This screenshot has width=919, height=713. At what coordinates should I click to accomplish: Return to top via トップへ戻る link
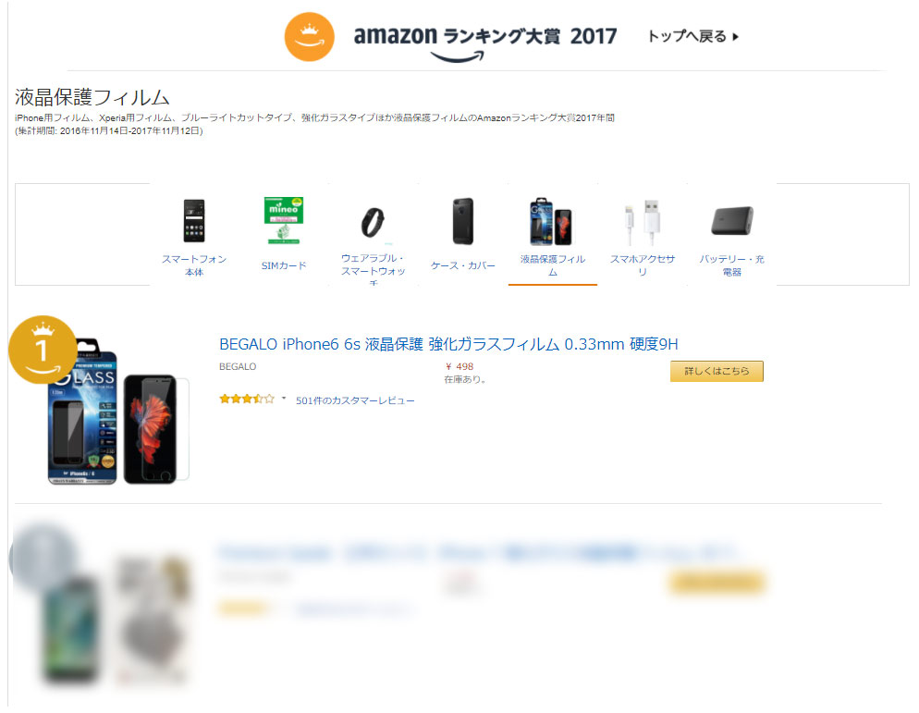(692, 36)
